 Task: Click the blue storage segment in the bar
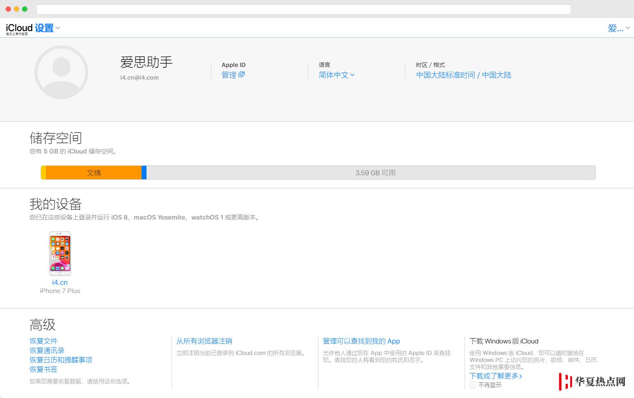(x=144, y=173)
